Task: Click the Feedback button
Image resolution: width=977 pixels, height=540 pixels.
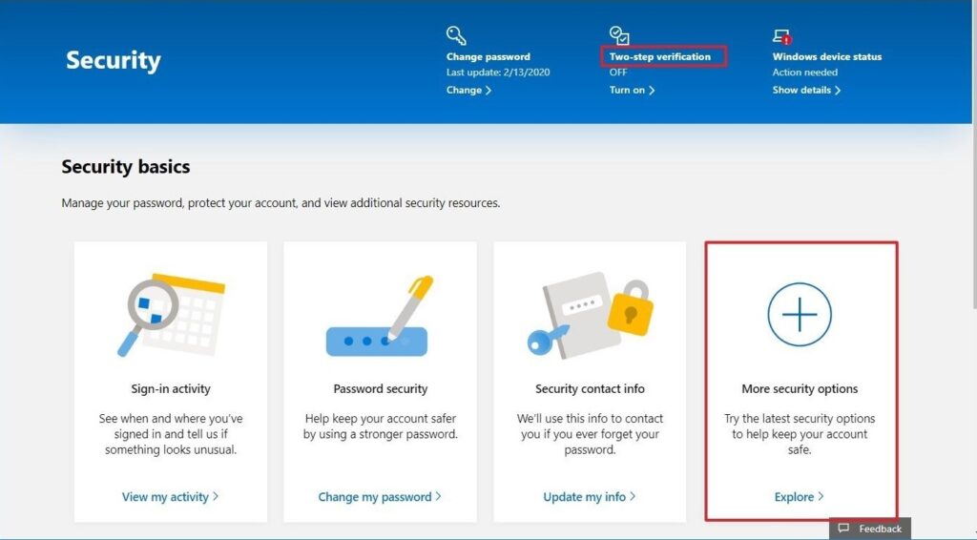Action: (x=870, y=529)
